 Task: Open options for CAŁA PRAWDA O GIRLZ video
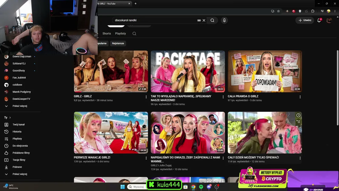(x=300, y=97)
